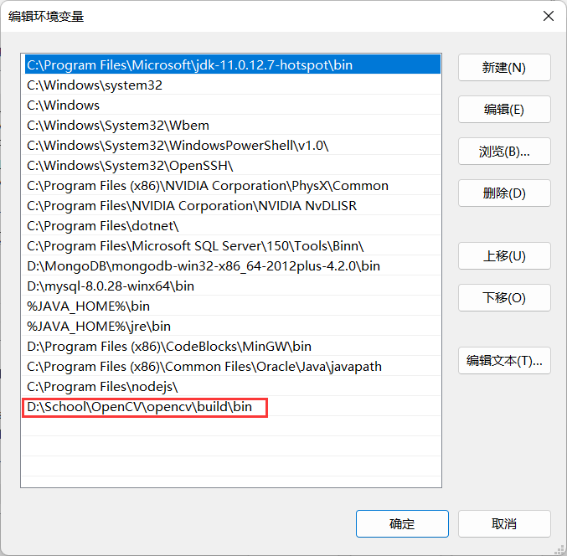
Task: Select the Microsoft SQL Server Tools\Binn entry
Action: [233, 246]
